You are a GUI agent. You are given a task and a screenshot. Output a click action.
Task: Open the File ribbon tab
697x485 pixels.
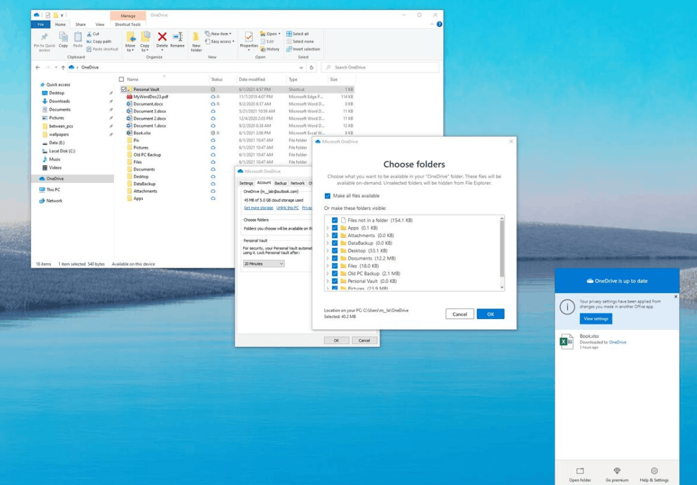click(41, 25)
